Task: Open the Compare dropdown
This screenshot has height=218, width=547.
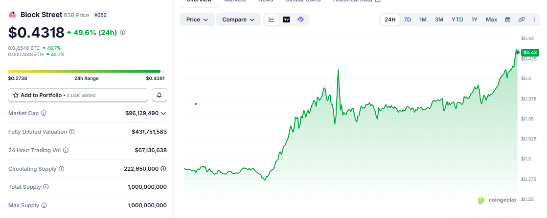Action: click(239, 20)
